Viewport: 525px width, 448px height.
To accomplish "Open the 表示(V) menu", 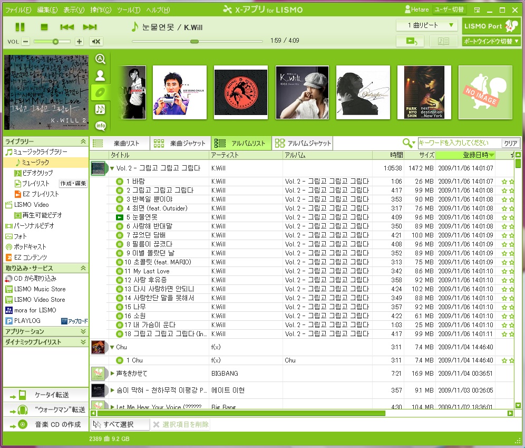I will click(x=74, y=9).
